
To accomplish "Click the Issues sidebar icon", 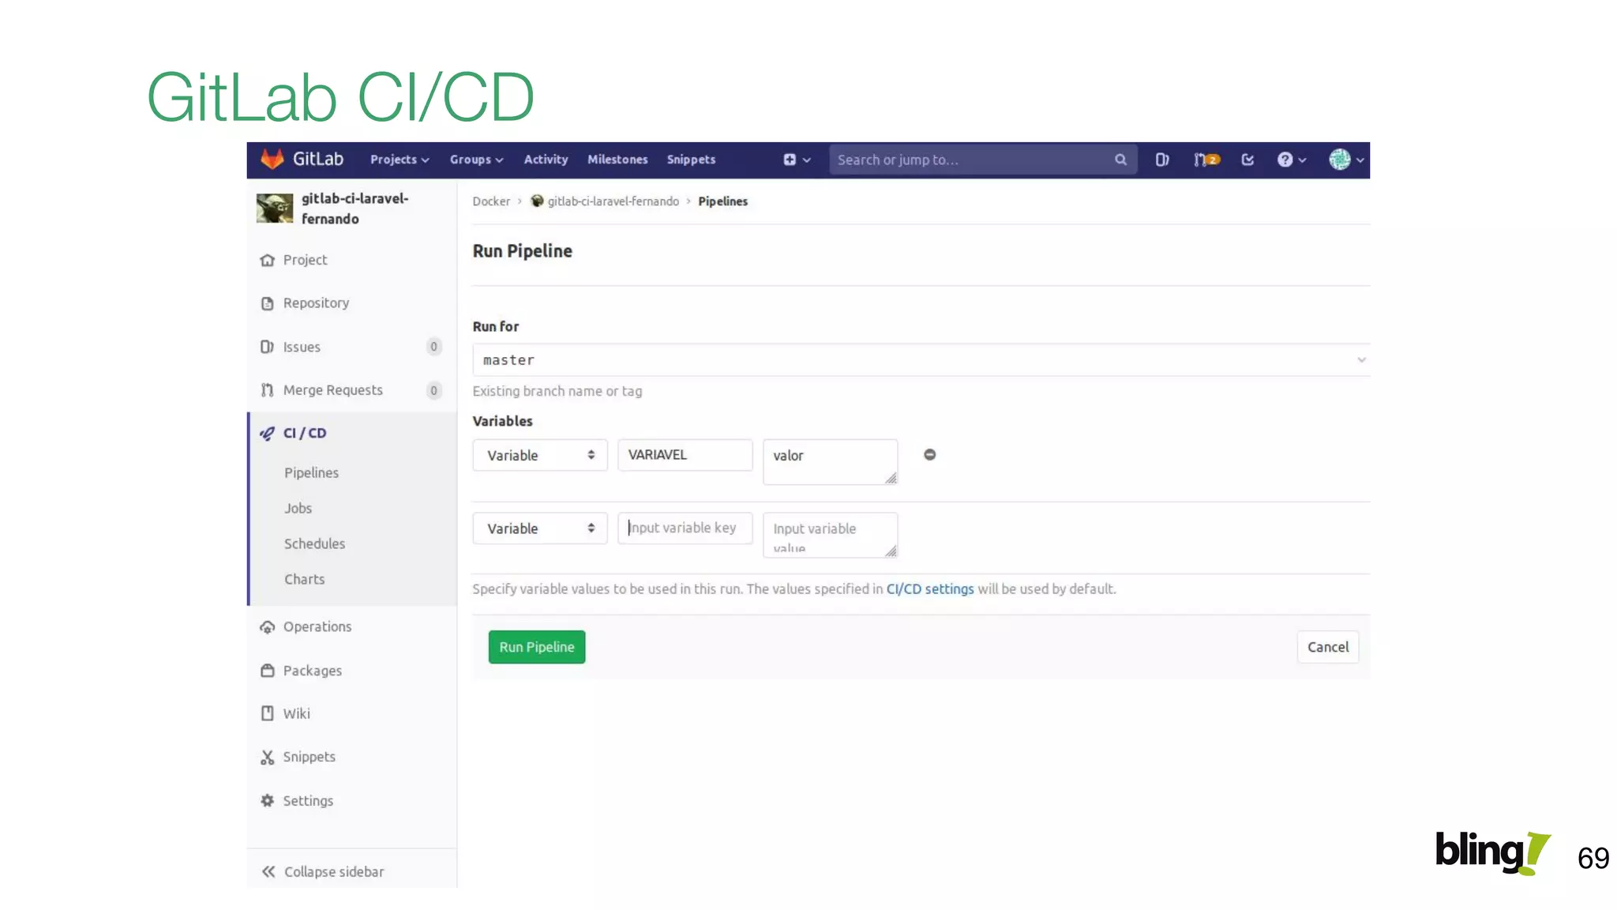I will (267, 347).
